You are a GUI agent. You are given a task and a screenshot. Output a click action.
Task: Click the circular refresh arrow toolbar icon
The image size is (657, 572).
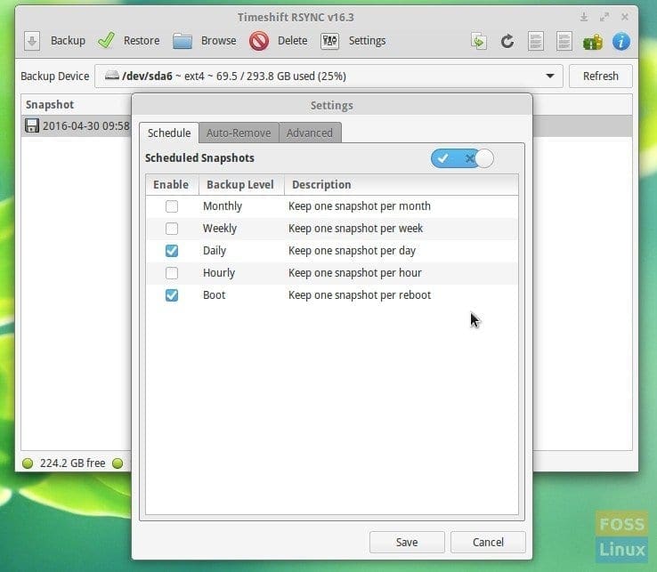tap(507, 41)
